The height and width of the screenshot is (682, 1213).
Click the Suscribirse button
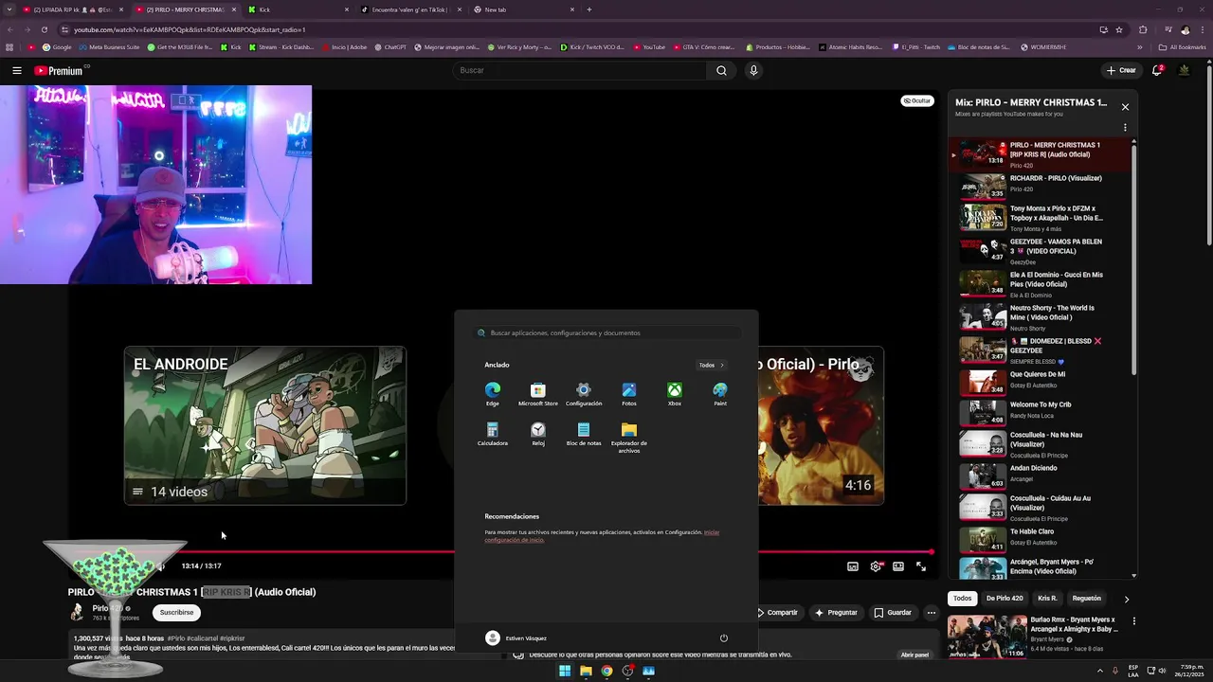click(176, 612)
